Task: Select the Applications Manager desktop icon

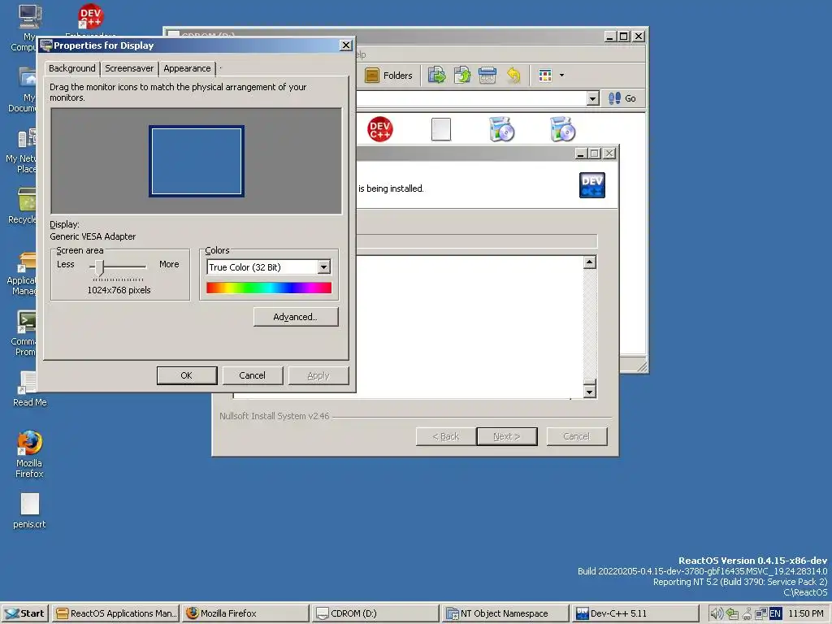Action: [24, 273]
